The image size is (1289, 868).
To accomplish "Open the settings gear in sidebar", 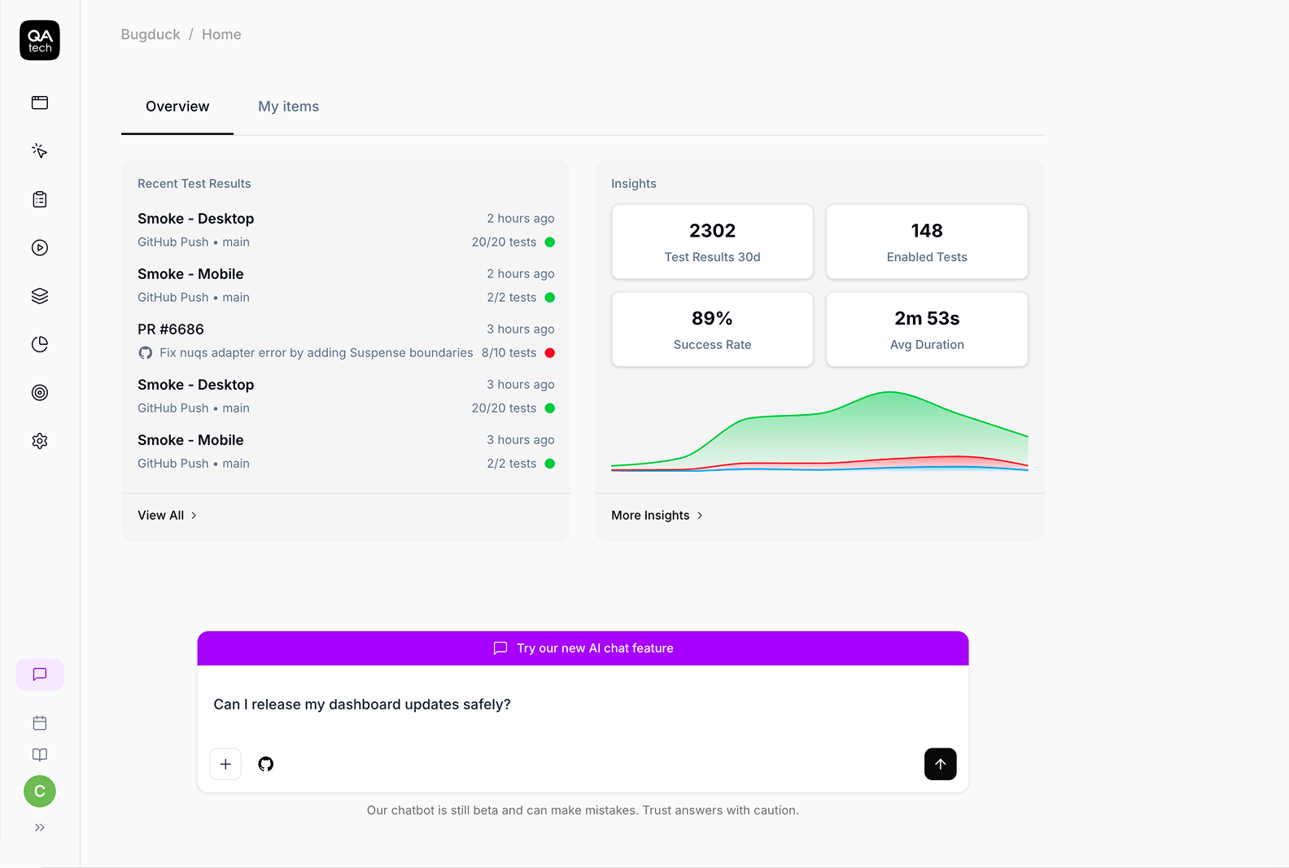I will (x=40, y=441).
